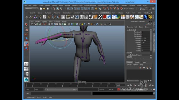The height and width of the screenshot is (100, 179).
Task: Click the Open Scene folder icon
Action: (x=44, y=9)
